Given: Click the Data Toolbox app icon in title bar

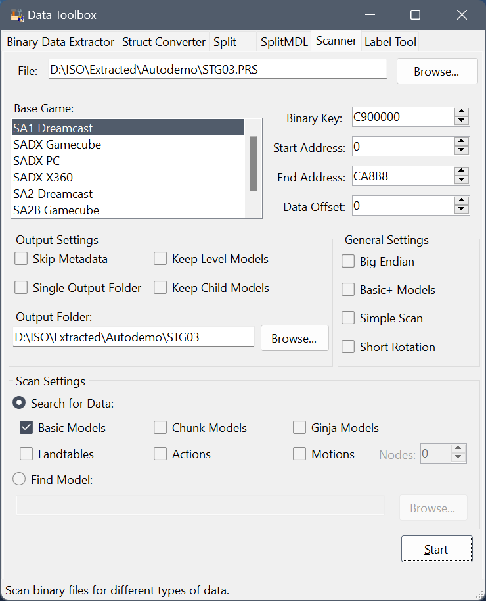Looking at the screenshot, I should pos(17,14).
